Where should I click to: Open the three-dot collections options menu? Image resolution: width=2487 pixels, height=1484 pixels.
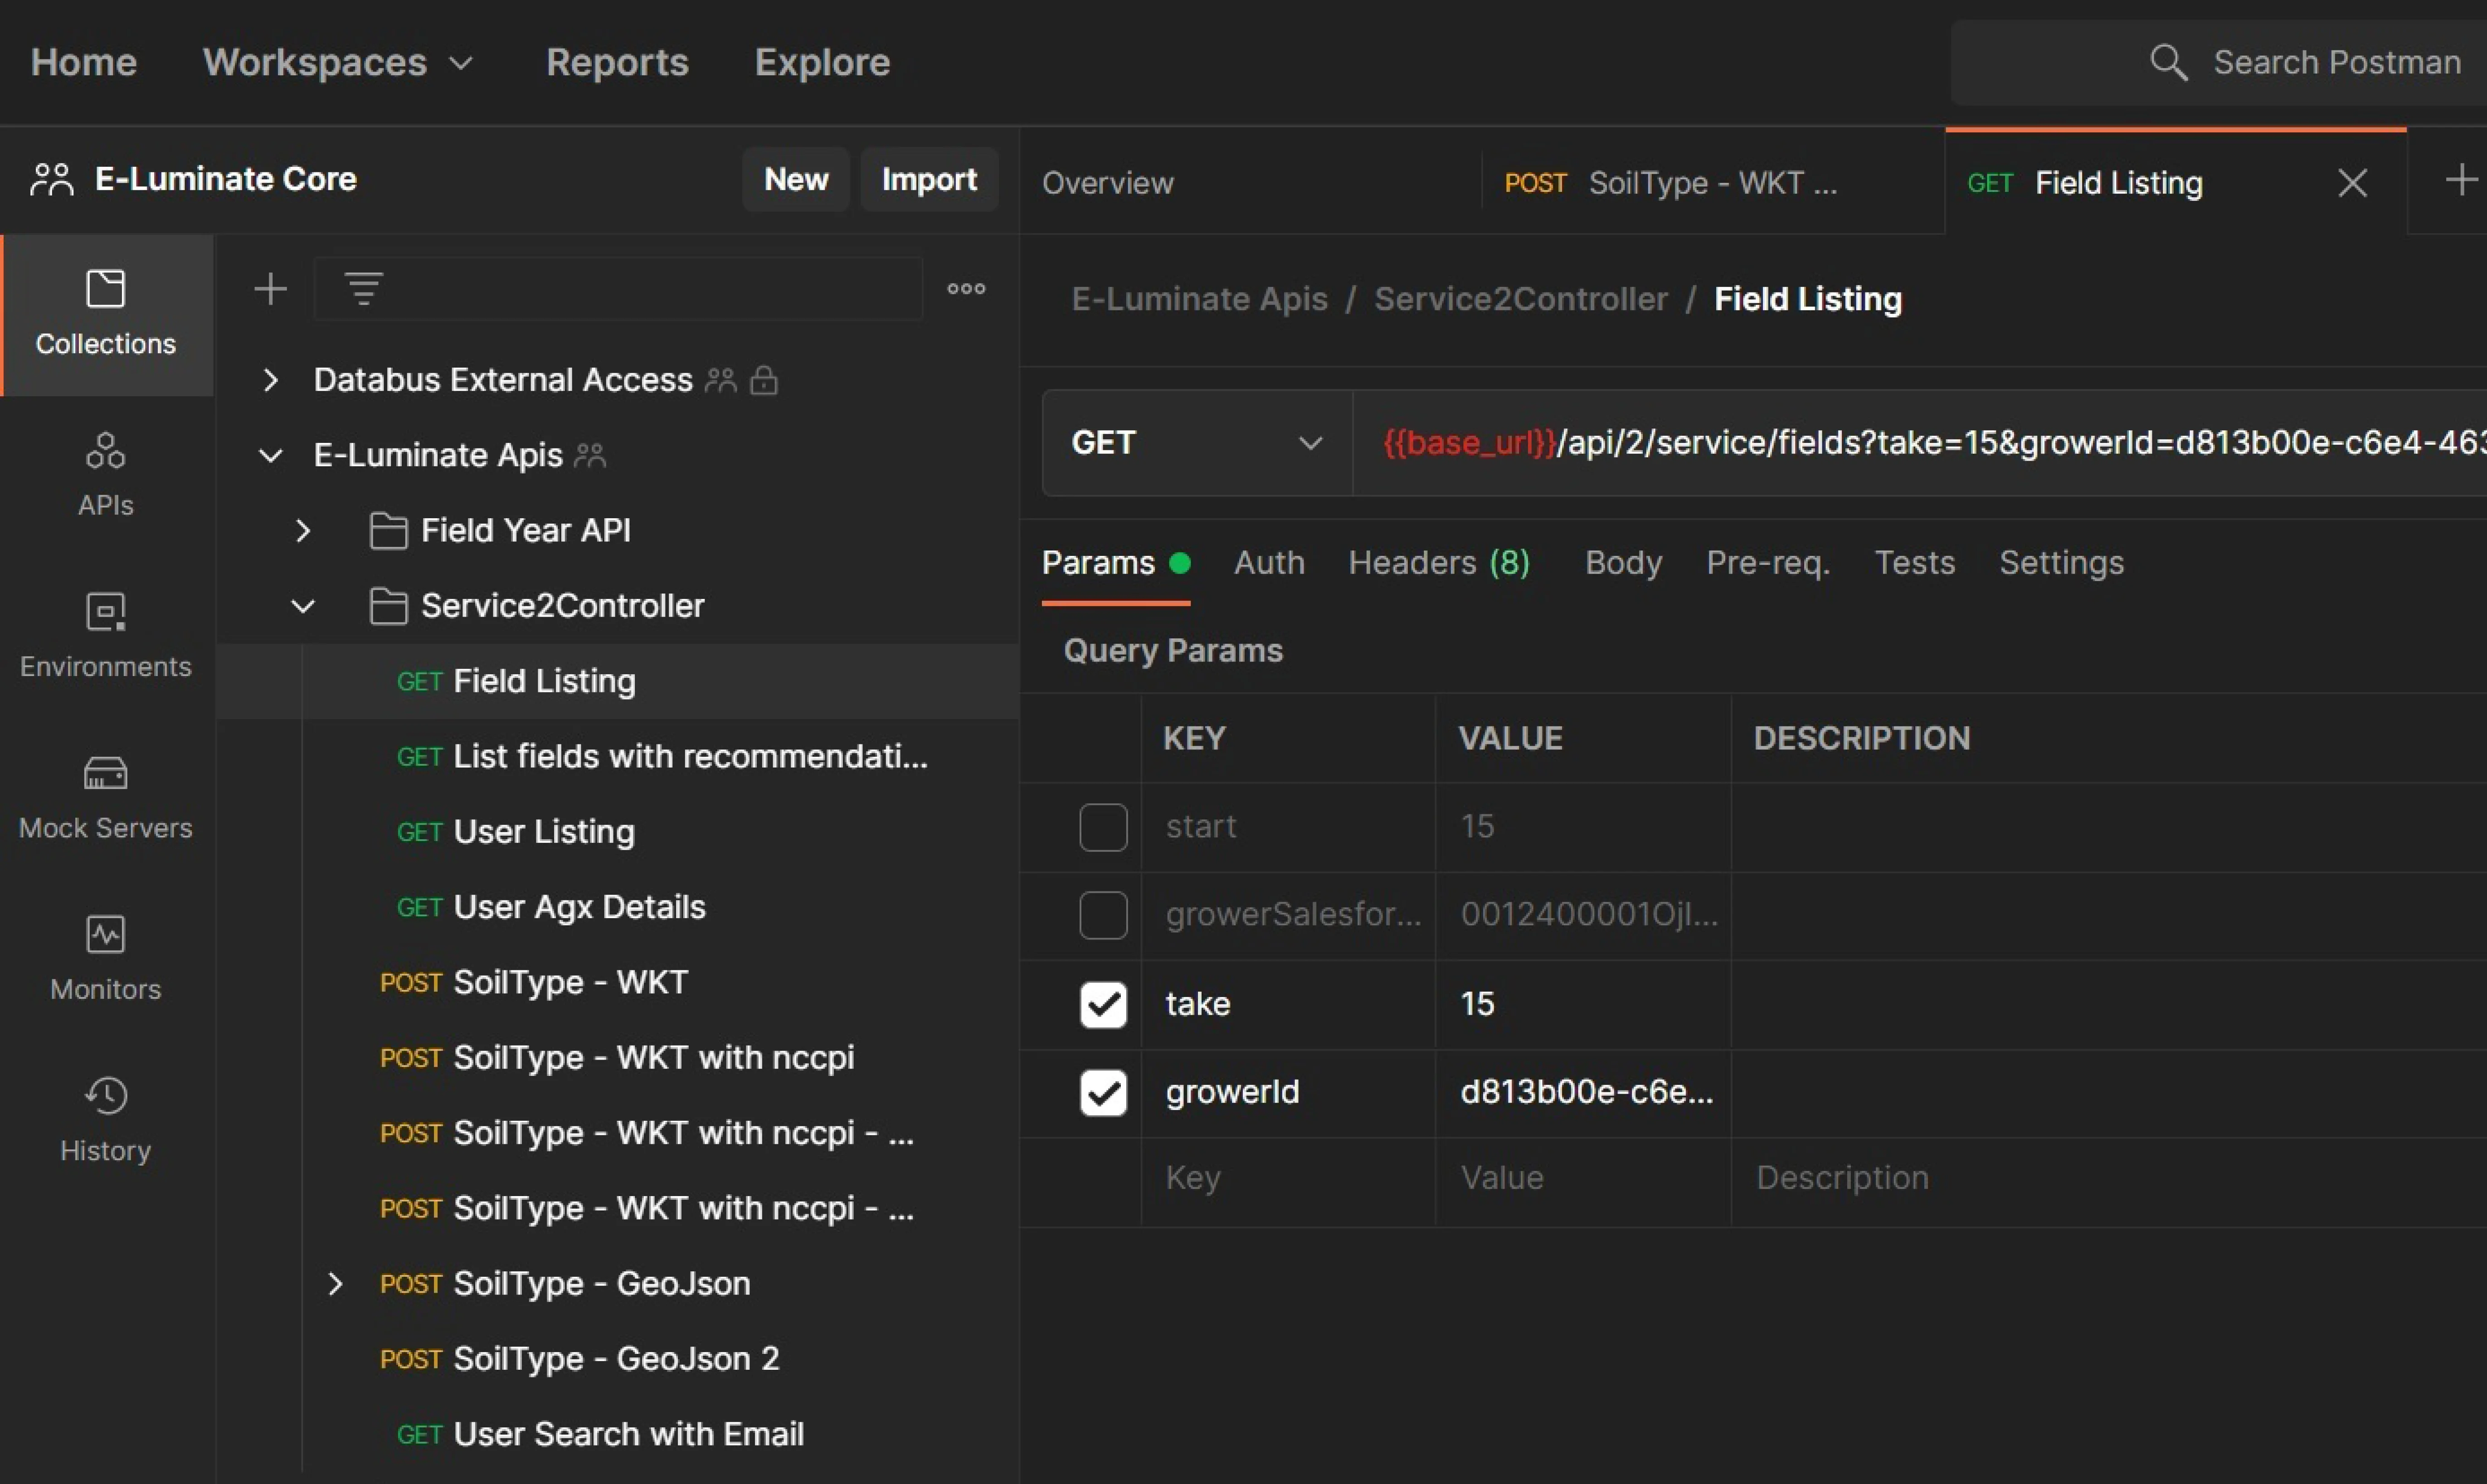pyautogui.click(x=966, y=289)
